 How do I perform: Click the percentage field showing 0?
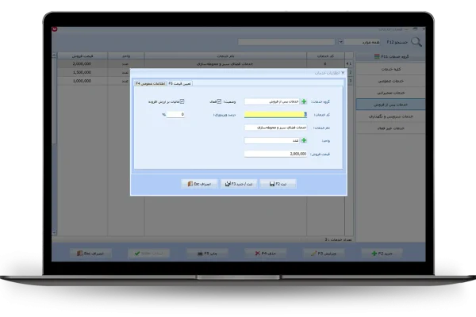175,114
